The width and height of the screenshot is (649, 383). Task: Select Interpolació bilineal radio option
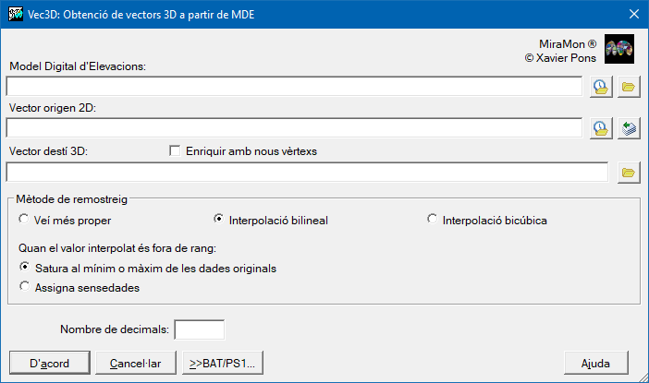click(219, 221)
